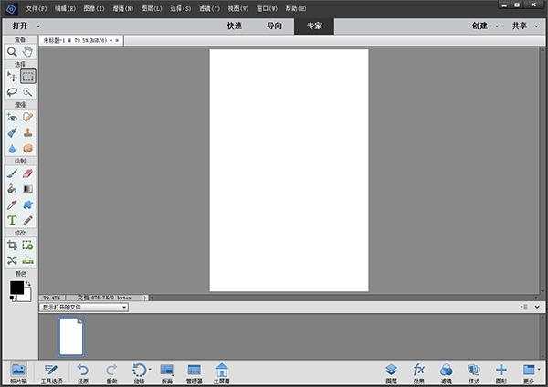Image resolution: width=548 pixels, height=387 pixels.
Task: Click the Undo (还原) button
Action: pos(83,373)
